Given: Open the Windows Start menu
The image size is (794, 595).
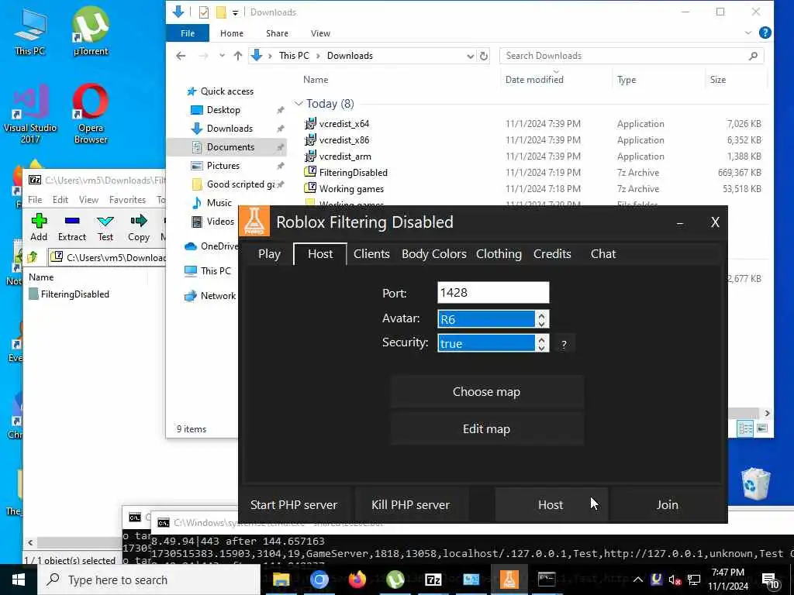Looking at the screenshot, I should (19, 580).
